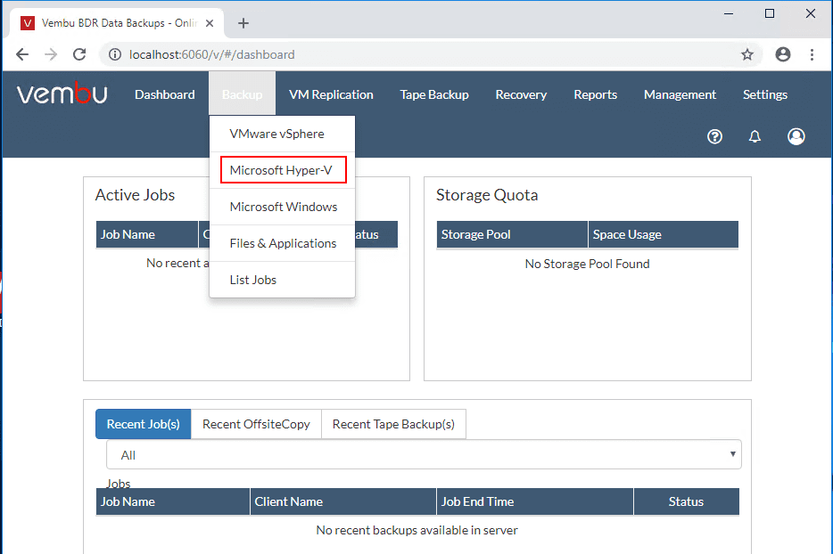Click the Vembu logo

pos(62,94)
